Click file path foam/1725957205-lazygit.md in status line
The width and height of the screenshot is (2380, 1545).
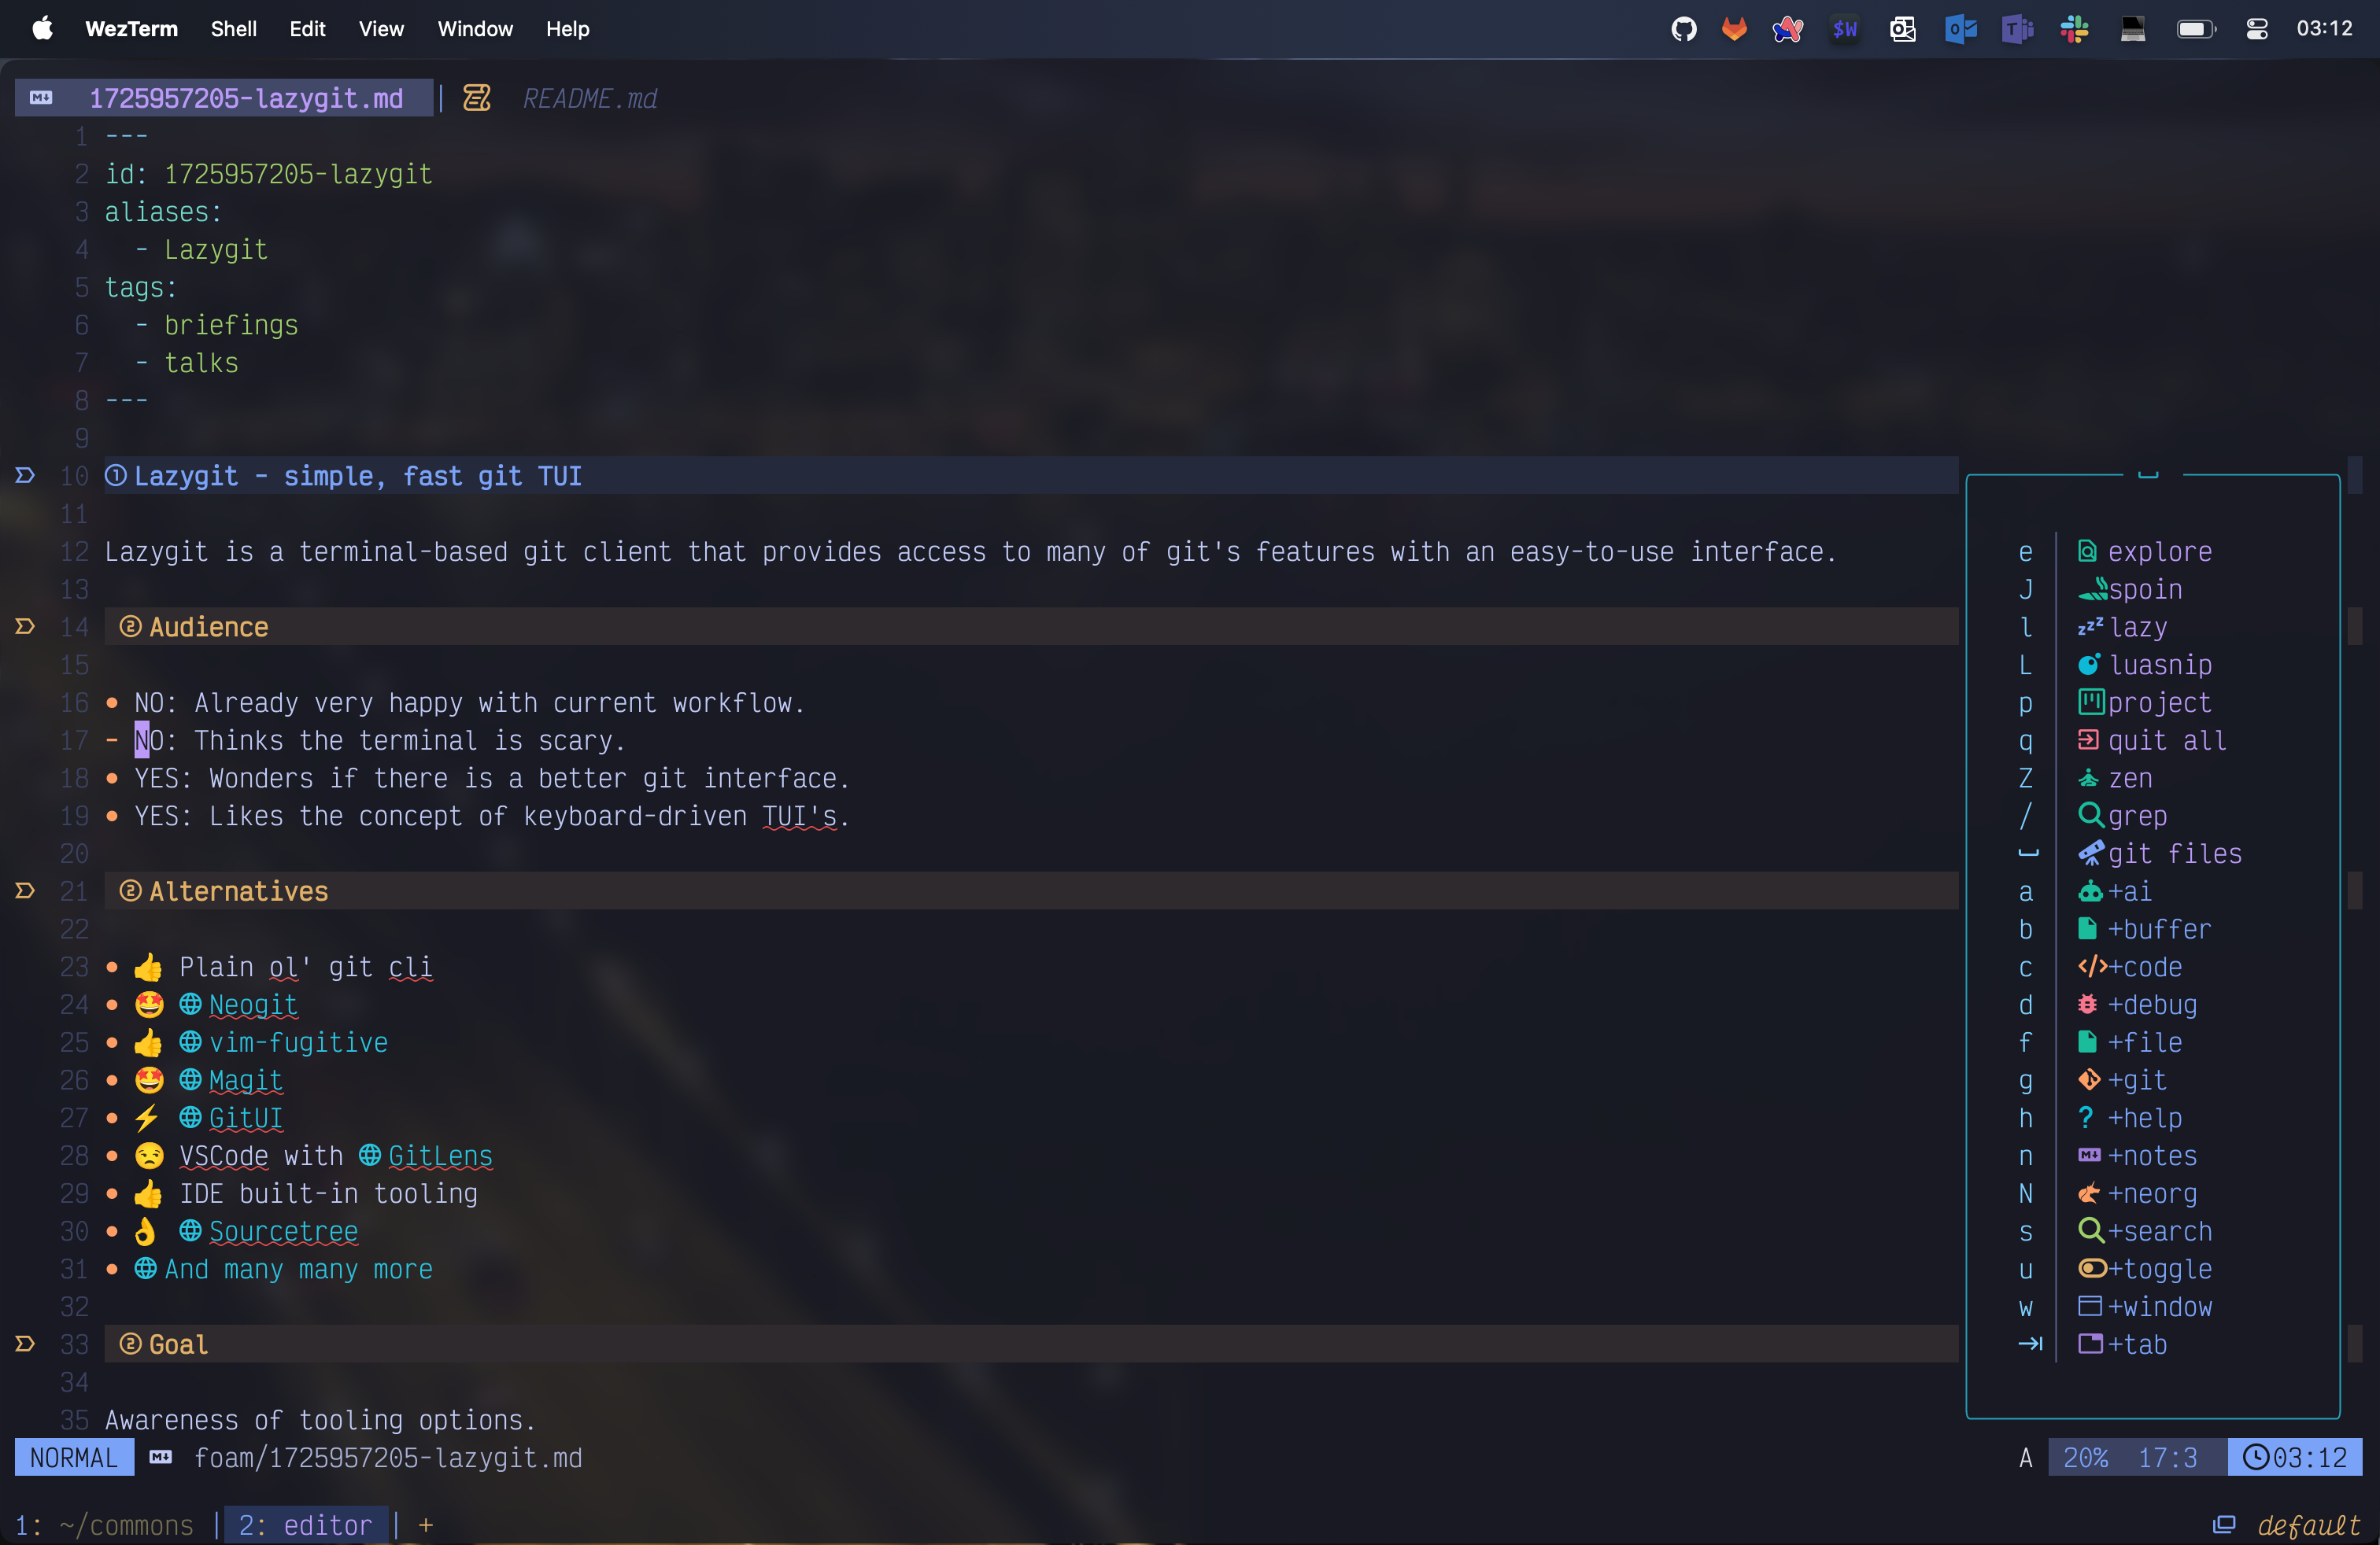[388, 1458]
